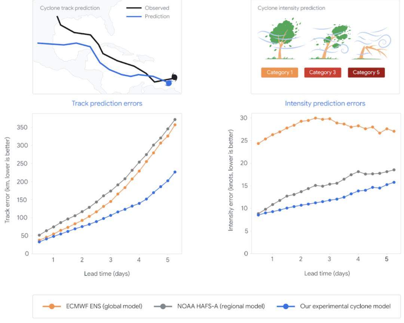Click the peak orange intensity error point
This screenshot has height=323, width=404.
pyautogui.click(x=315, y=118)
